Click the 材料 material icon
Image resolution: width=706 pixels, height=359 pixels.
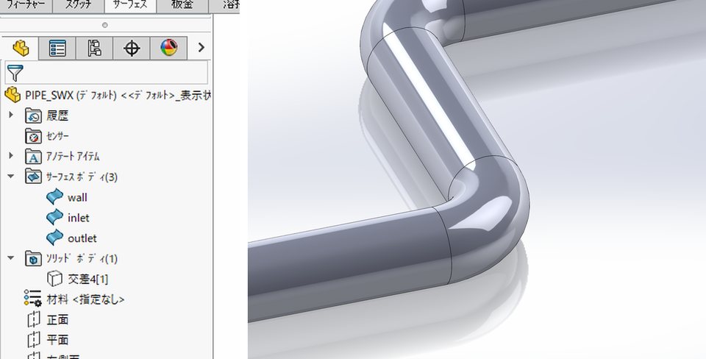point(33,299)
